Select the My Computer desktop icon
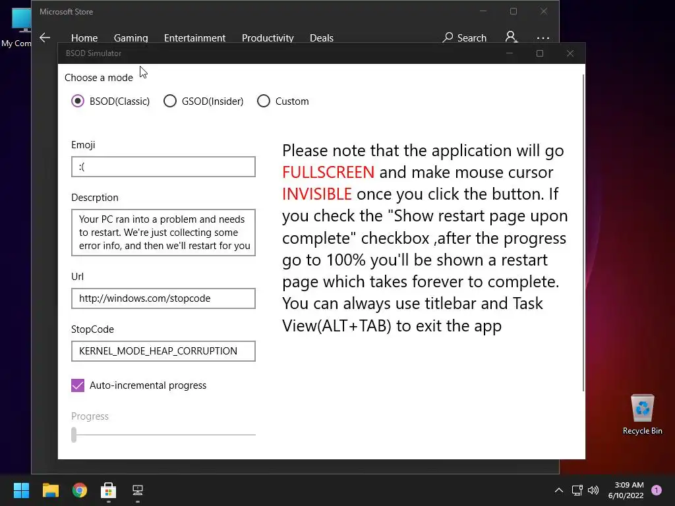 tap(16, 27)
